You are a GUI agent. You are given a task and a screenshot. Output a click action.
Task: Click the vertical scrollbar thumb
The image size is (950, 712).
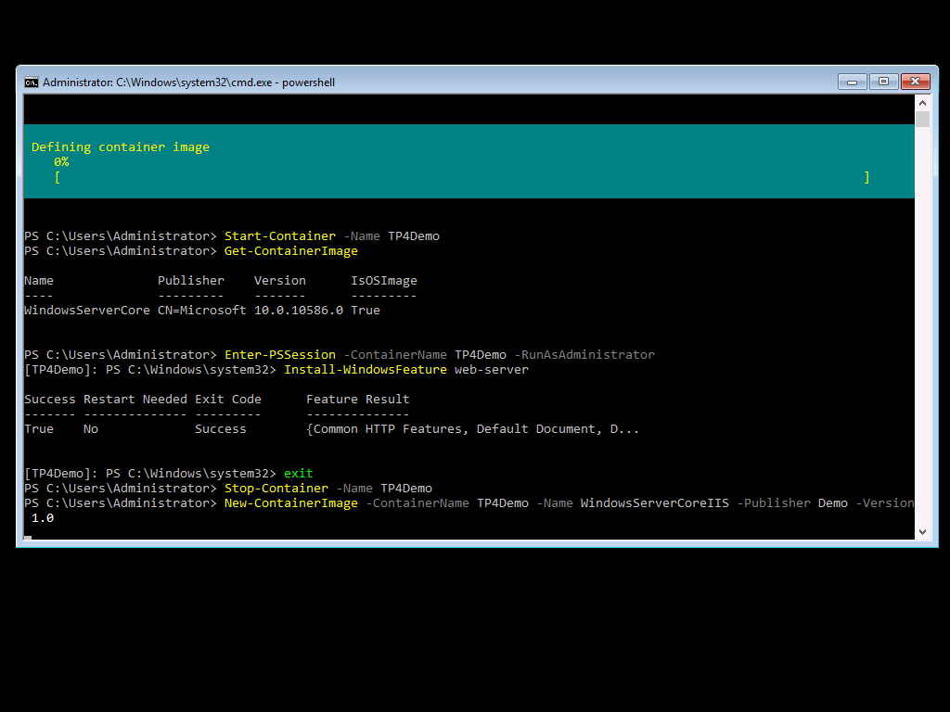click(923, 120)
